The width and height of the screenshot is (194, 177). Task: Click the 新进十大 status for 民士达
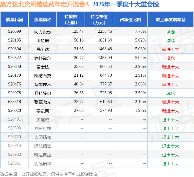pos(171,49)
